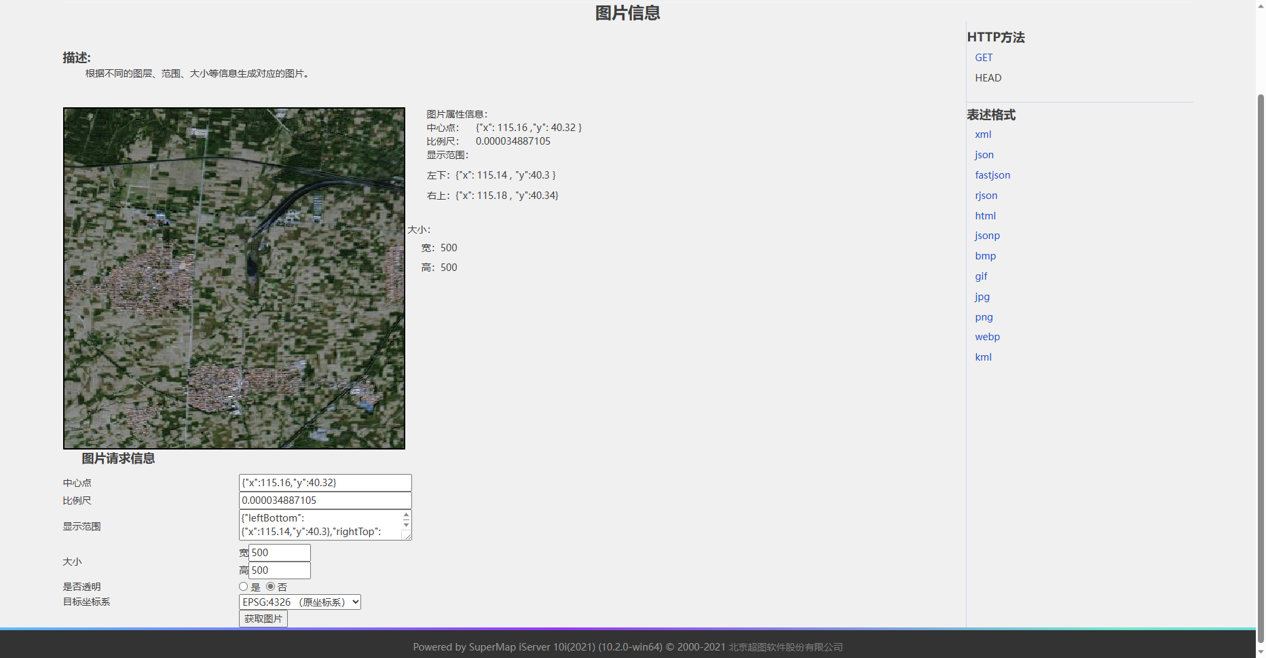Open the bmp format link

986,256
